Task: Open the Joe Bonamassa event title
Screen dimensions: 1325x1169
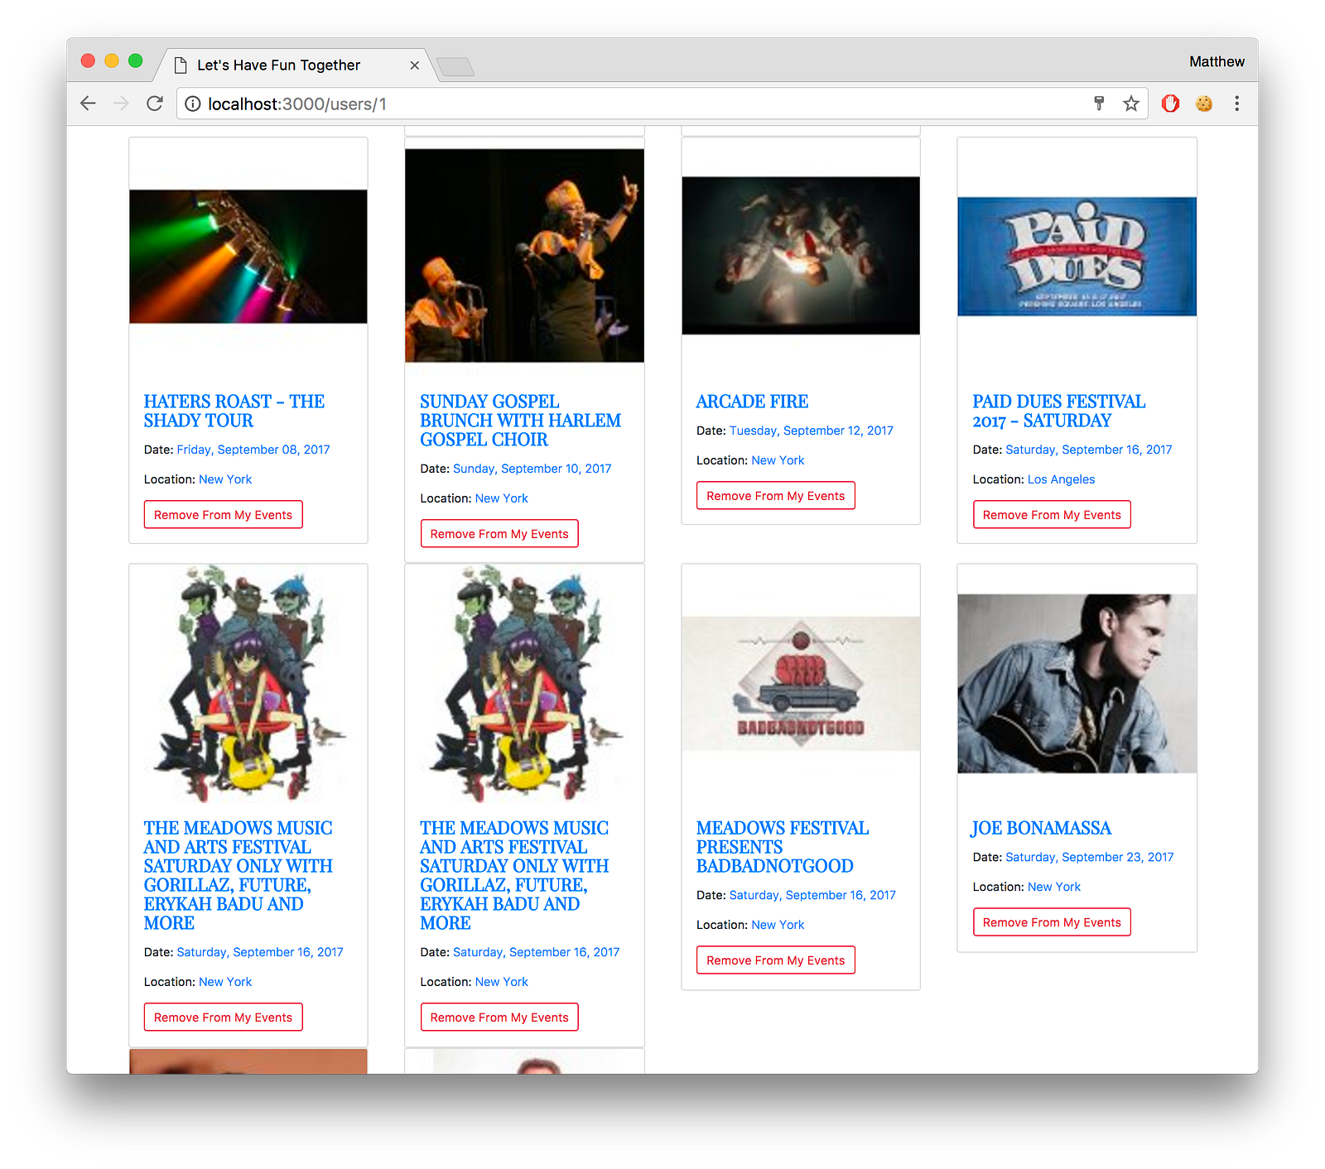Action: coord(1042,828)
